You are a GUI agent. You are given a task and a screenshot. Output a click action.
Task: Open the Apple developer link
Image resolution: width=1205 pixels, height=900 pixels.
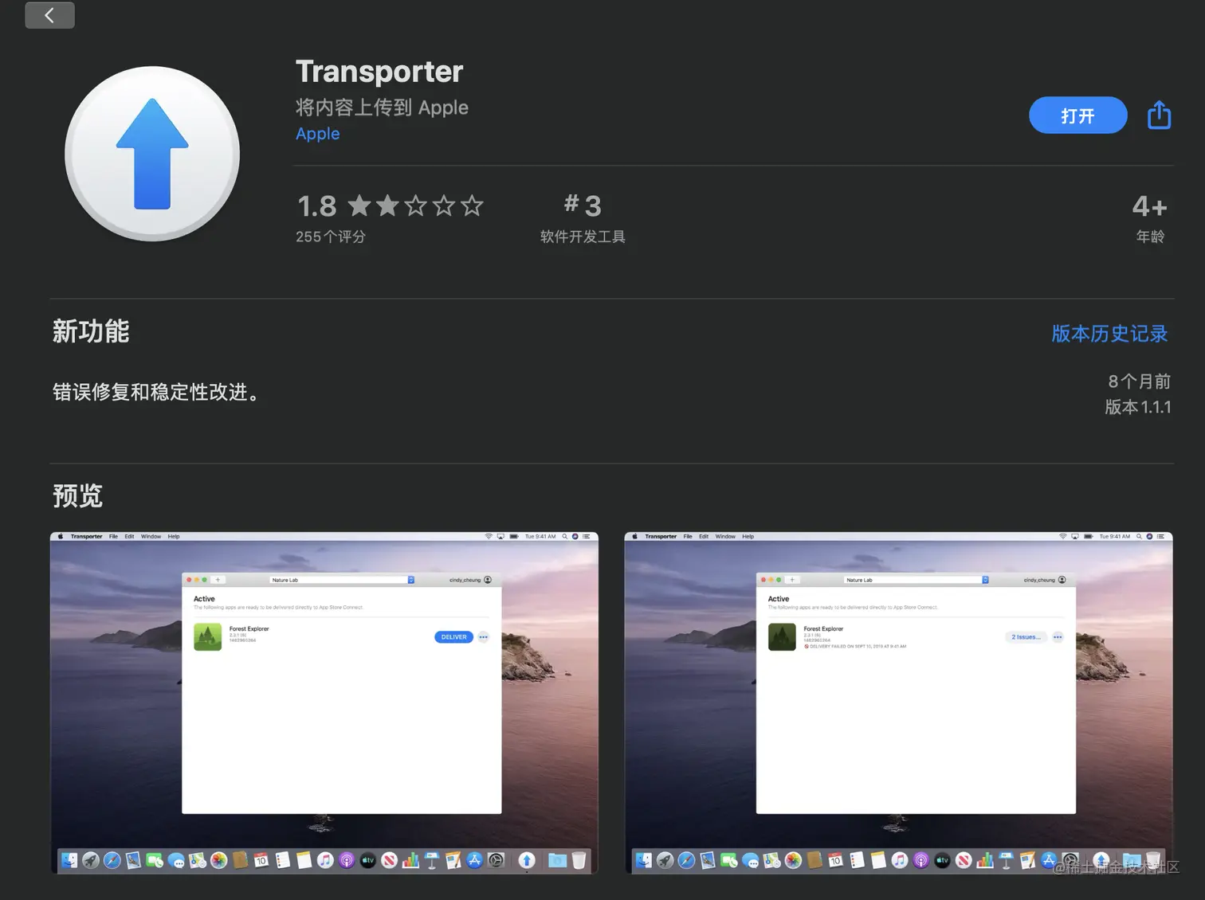pos(317,134)
